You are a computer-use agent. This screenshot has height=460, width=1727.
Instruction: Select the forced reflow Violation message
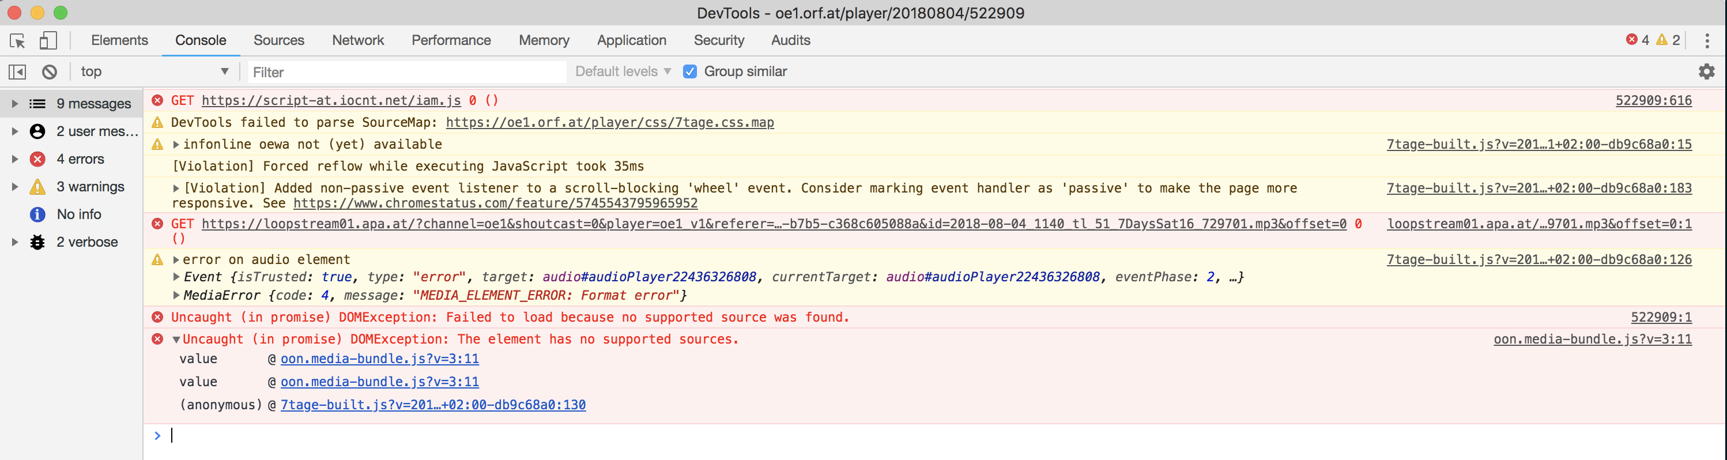point(408,166)
